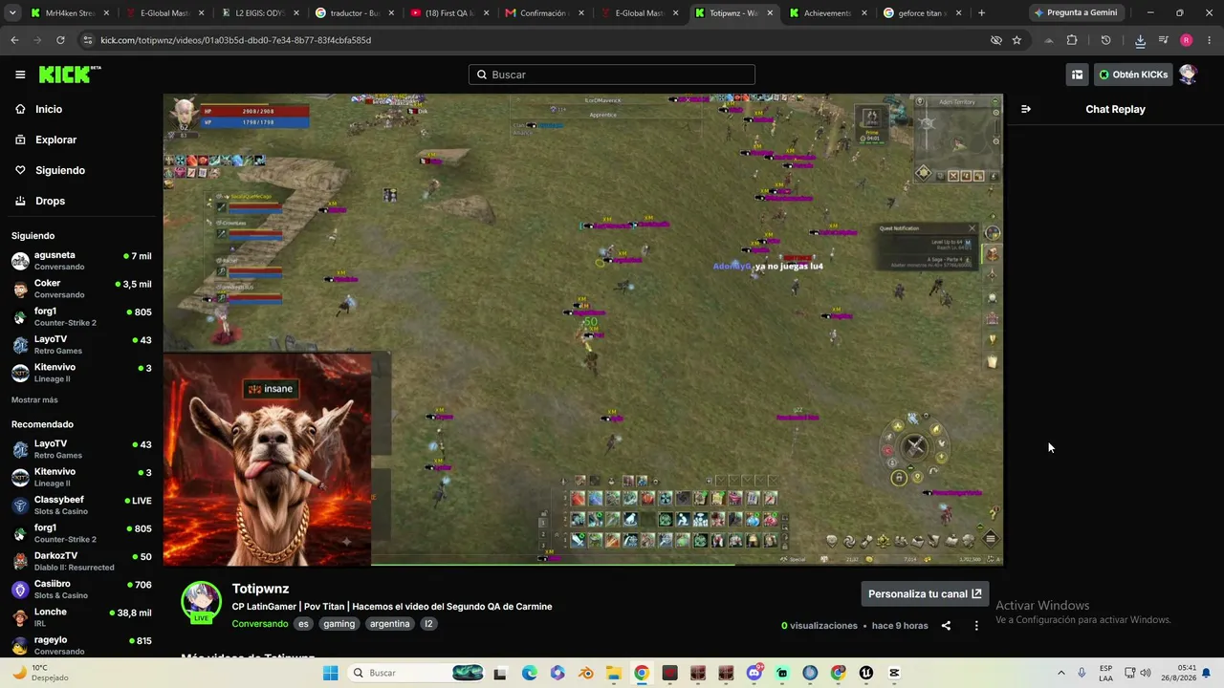Select the gaming tag
The height and width of the screenshot is (688, 1224).
coord(339,624)
